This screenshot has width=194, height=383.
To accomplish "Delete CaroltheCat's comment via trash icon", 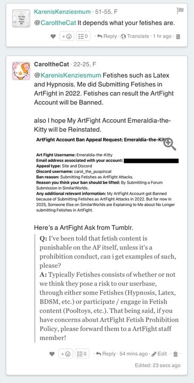I will 175,354.
